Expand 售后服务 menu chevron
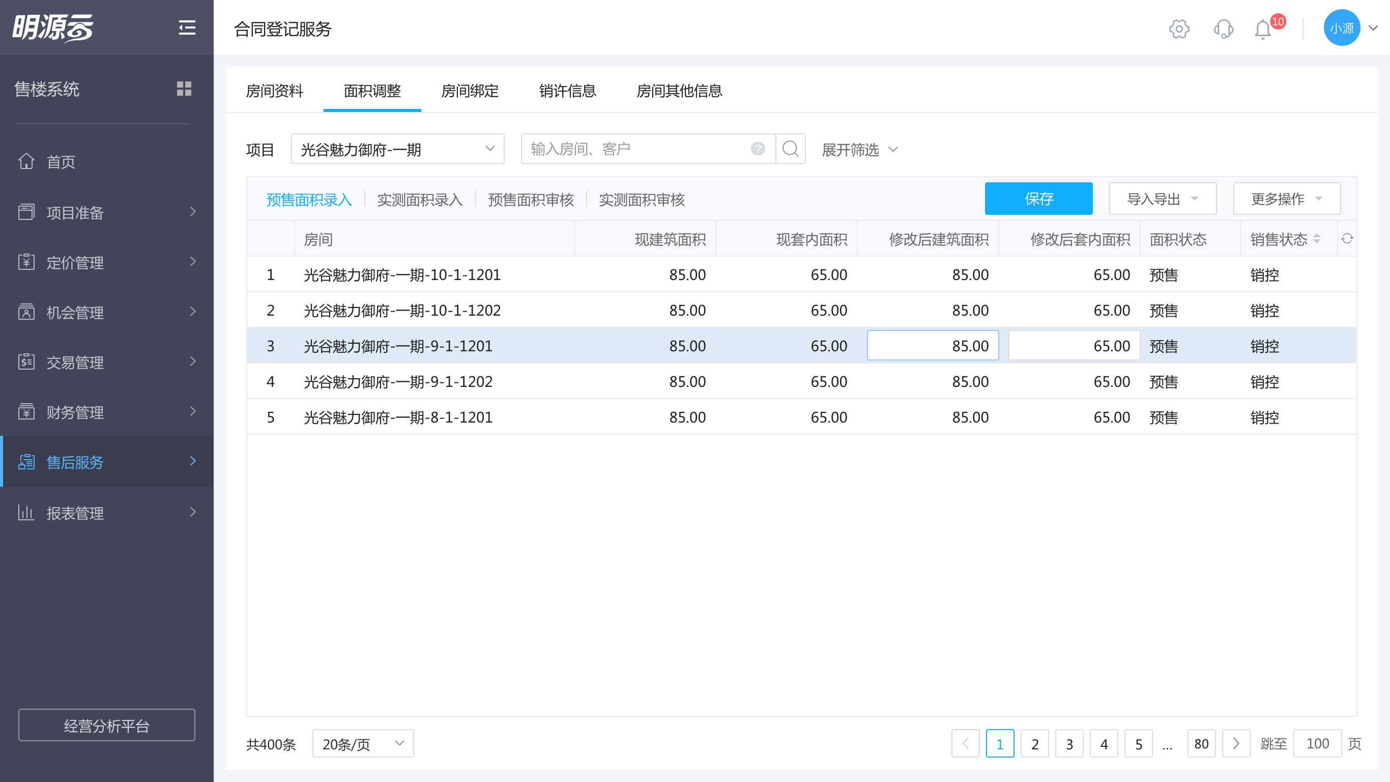Viewport: 1390px width, 782px height. point(193,461)
